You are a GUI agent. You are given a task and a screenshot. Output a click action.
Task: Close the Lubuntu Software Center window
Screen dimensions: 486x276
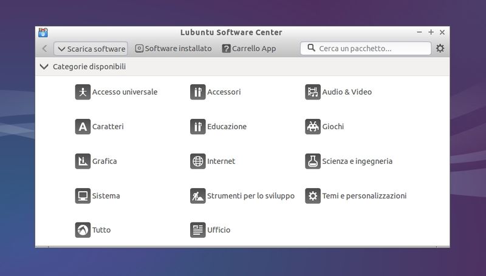point(442,32)
